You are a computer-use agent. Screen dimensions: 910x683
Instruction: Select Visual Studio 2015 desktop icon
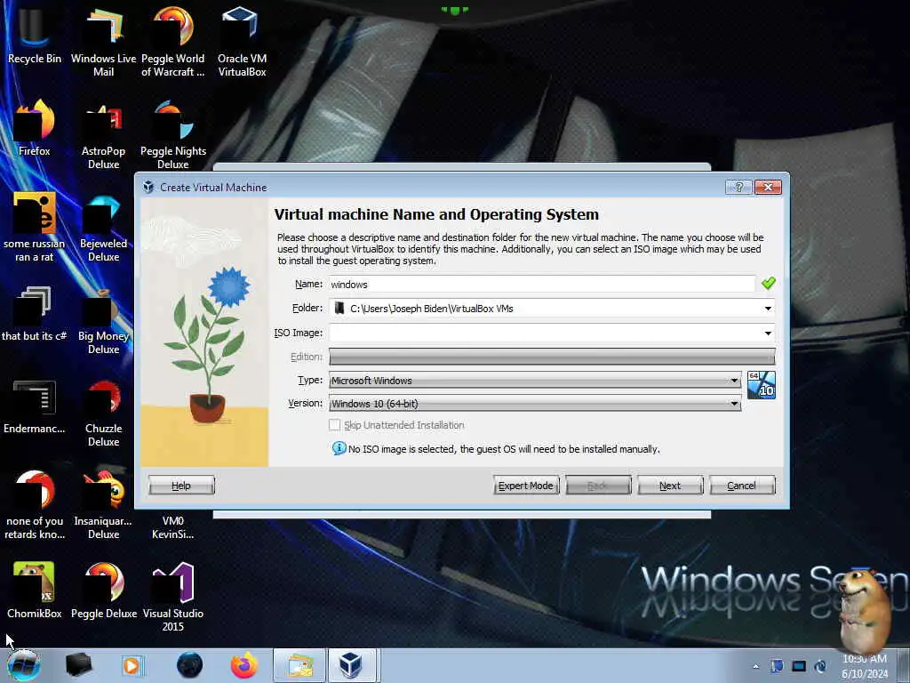tap(173, 597)
